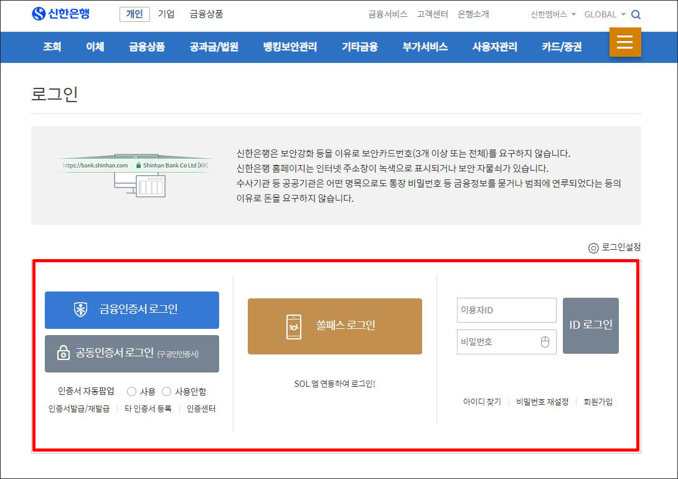Image resolution: width=678 pixels, height=479 pixels.
Task: Open the 기타금융 menu
Action: click(360, 46)
